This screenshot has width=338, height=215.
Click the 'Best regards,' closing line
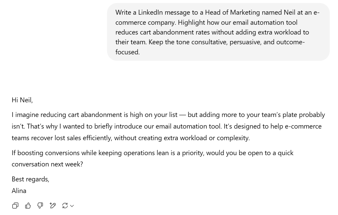(30, 179)
